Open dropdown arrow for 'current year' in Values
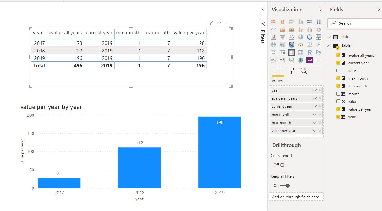The image size is (382, 211). pos(315,106)
